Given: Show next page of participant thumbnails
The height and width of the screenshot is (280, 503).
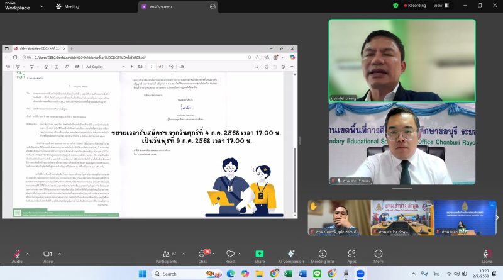Looking at the screenshot, I should [x=497, y=218].
